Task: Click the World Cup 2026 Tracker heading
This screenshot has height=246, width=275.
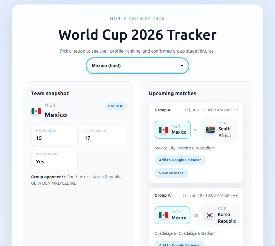Action: [x=137, y=35]
